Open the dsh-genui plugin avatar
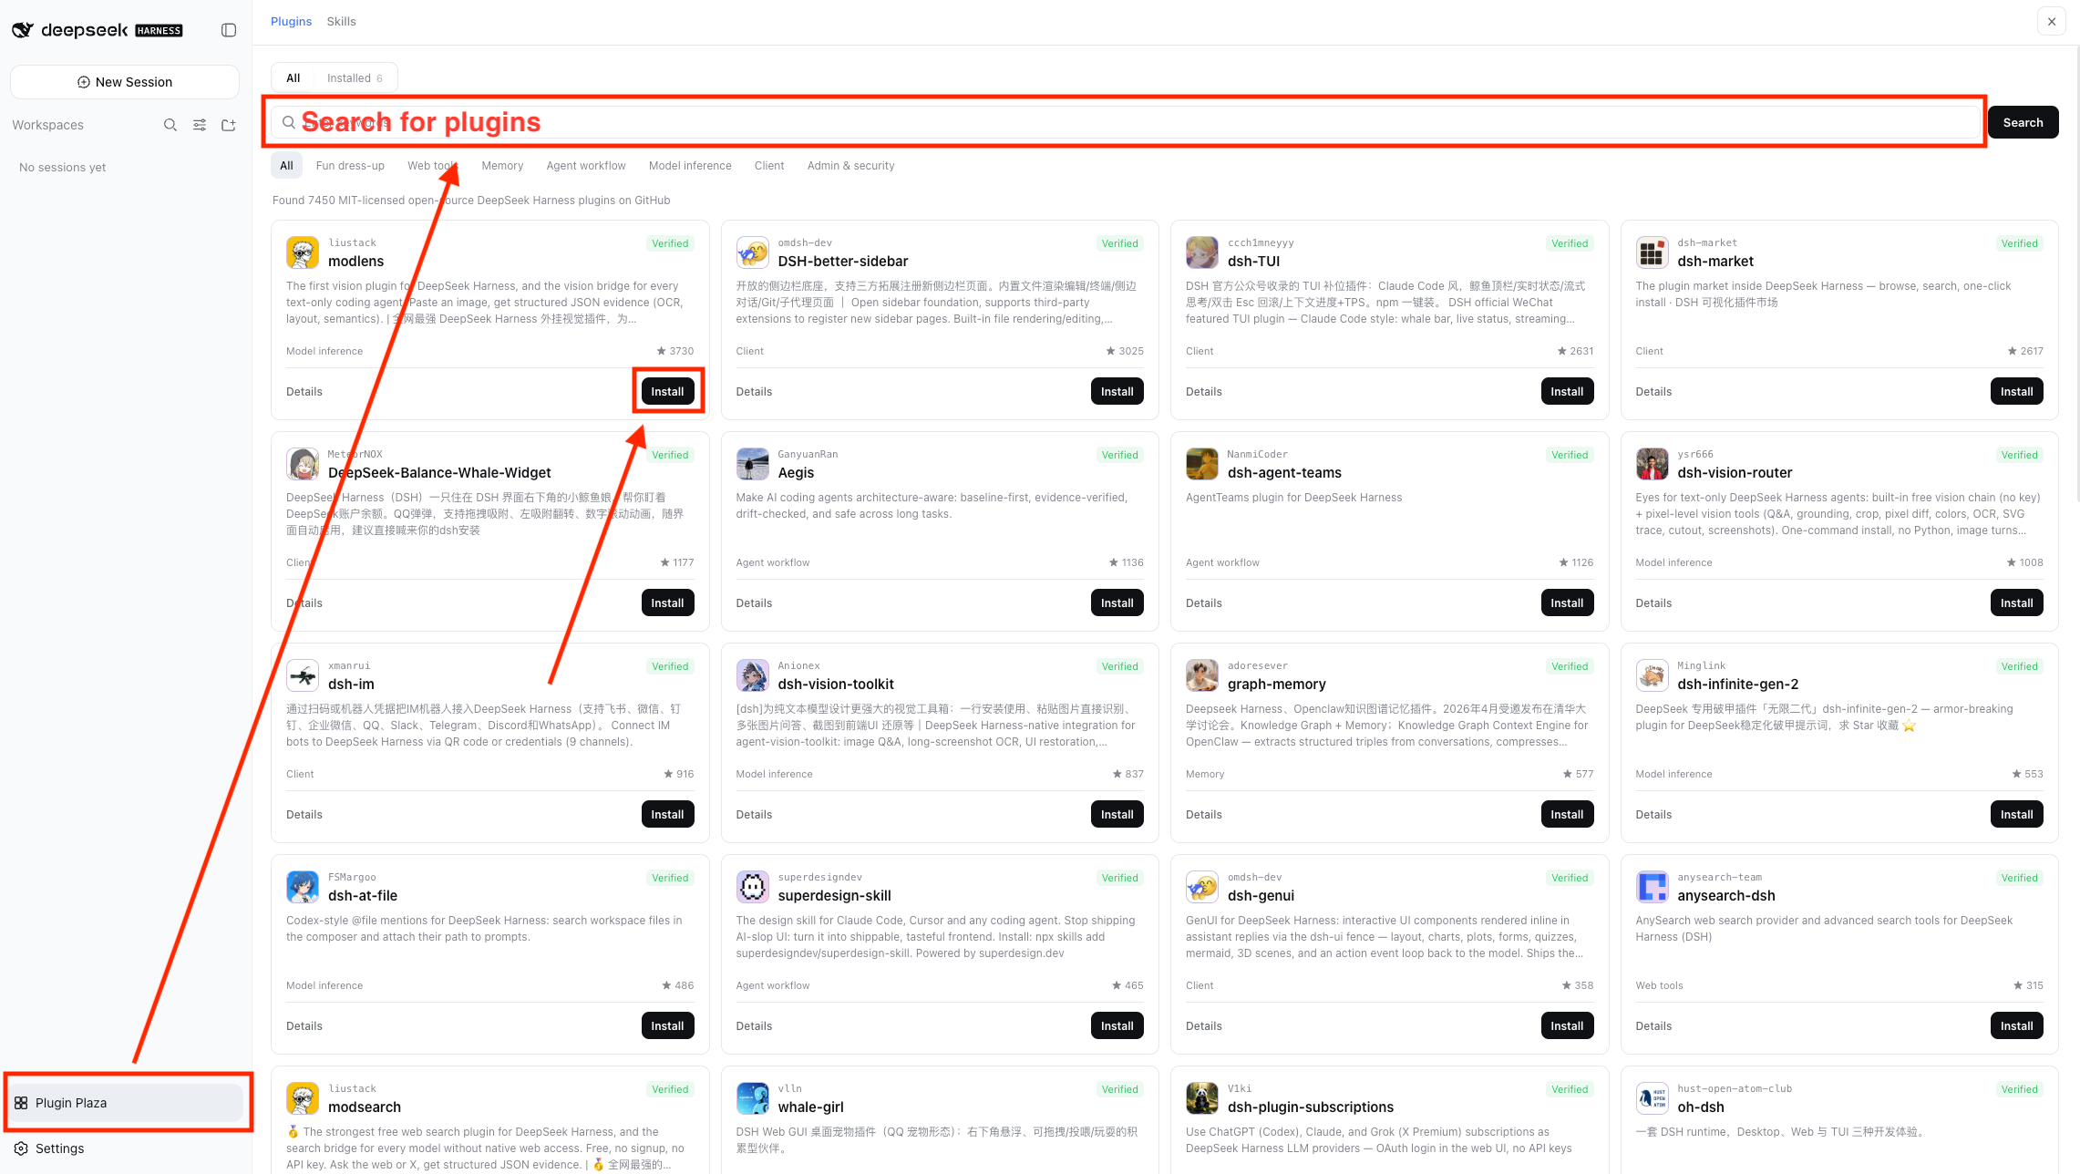 pyautogui.click(x=1202, y=887)
